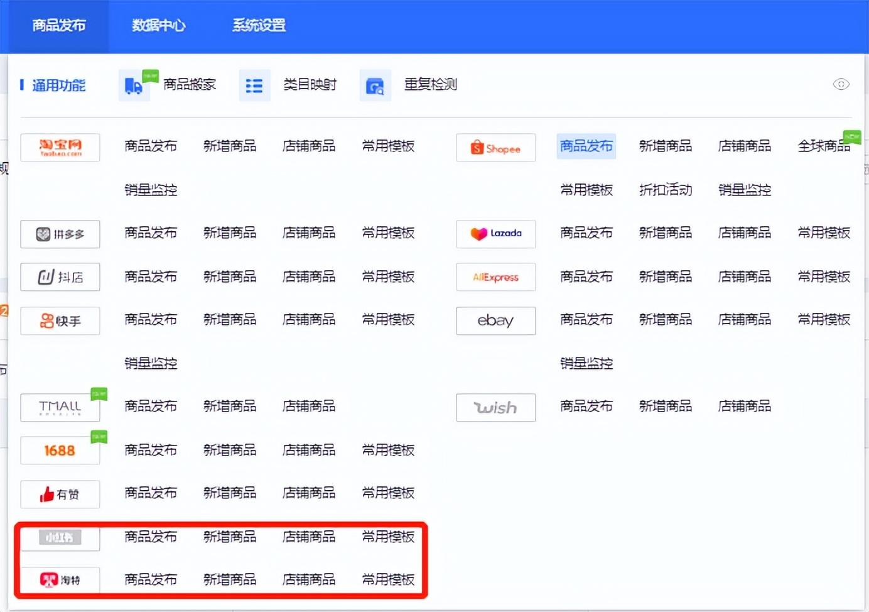869x612 pixels.
Task: Open AliExpress 商品发布 link
Action: pyautogui.click(x=586, y=276)
